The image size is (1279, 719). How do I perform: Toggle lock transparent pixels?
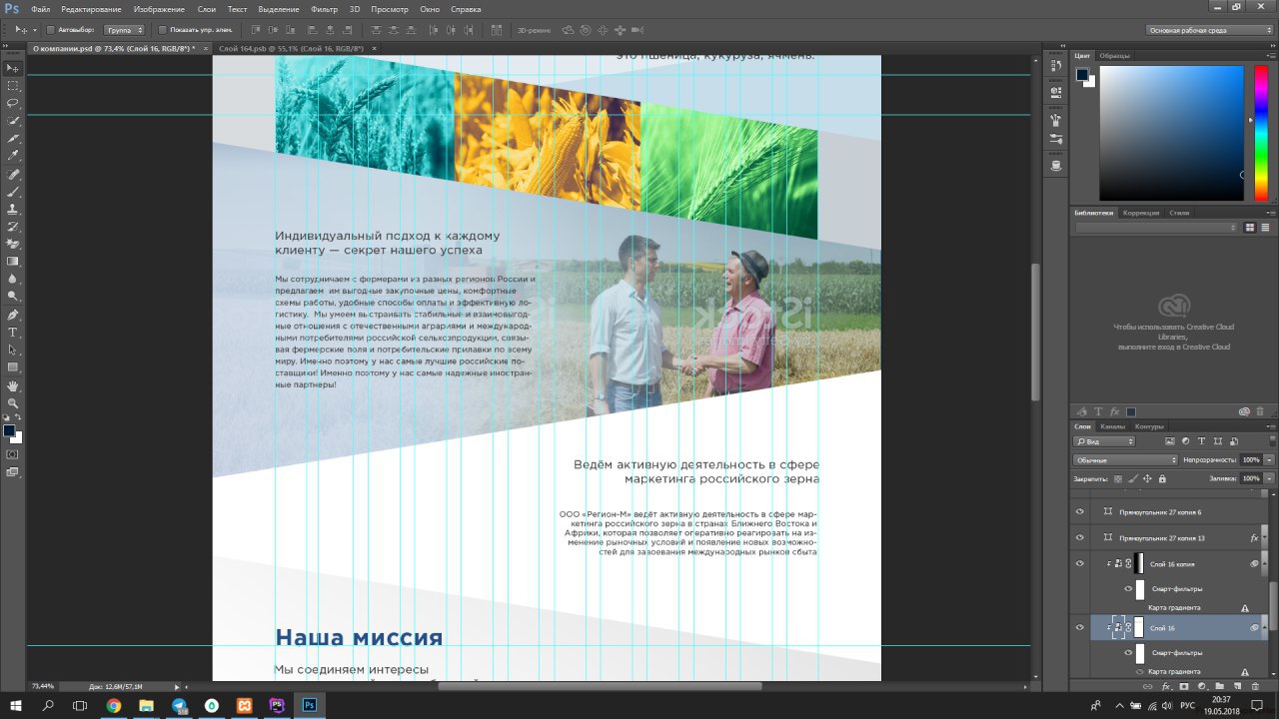coord(1118,479)
